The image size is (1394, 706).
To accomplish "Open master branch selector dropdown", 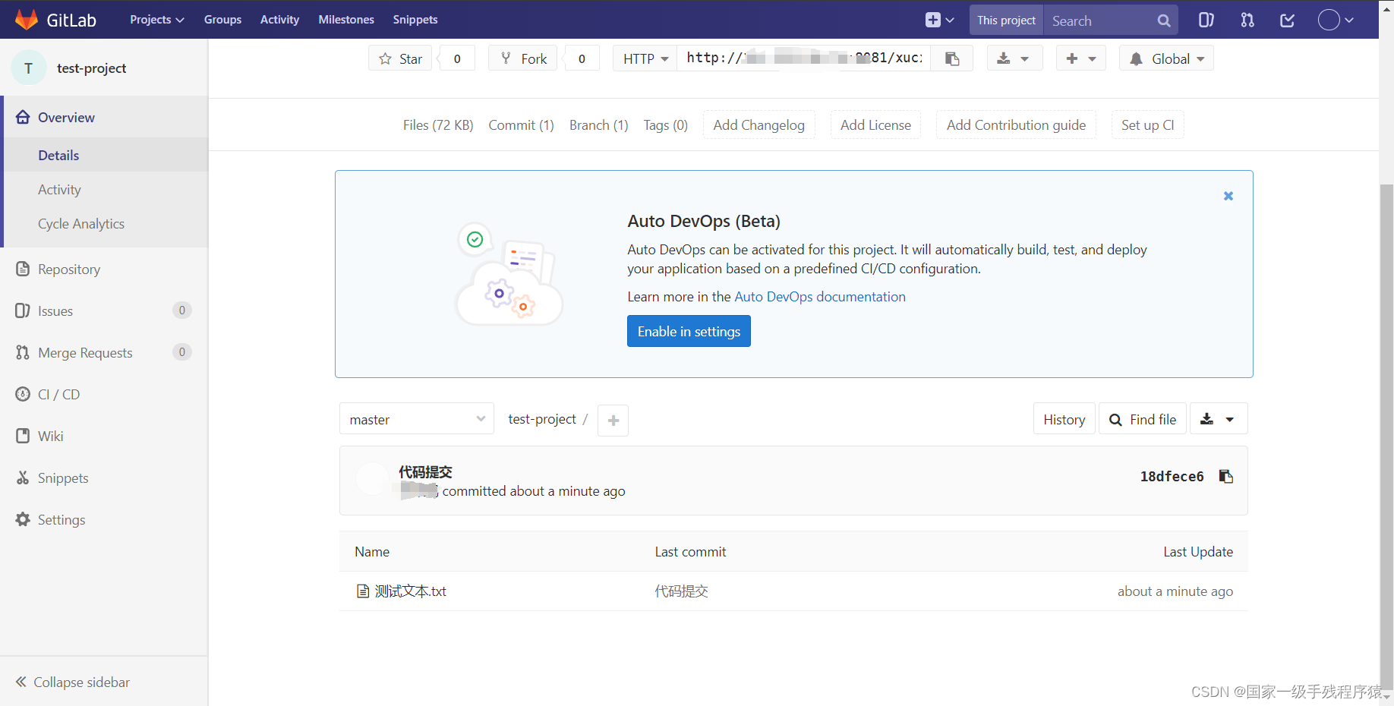I will tap(417, 419).
